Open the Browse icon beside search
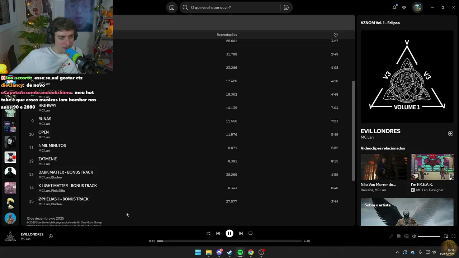This screenshot has width=459, height=258. [286, 8]
